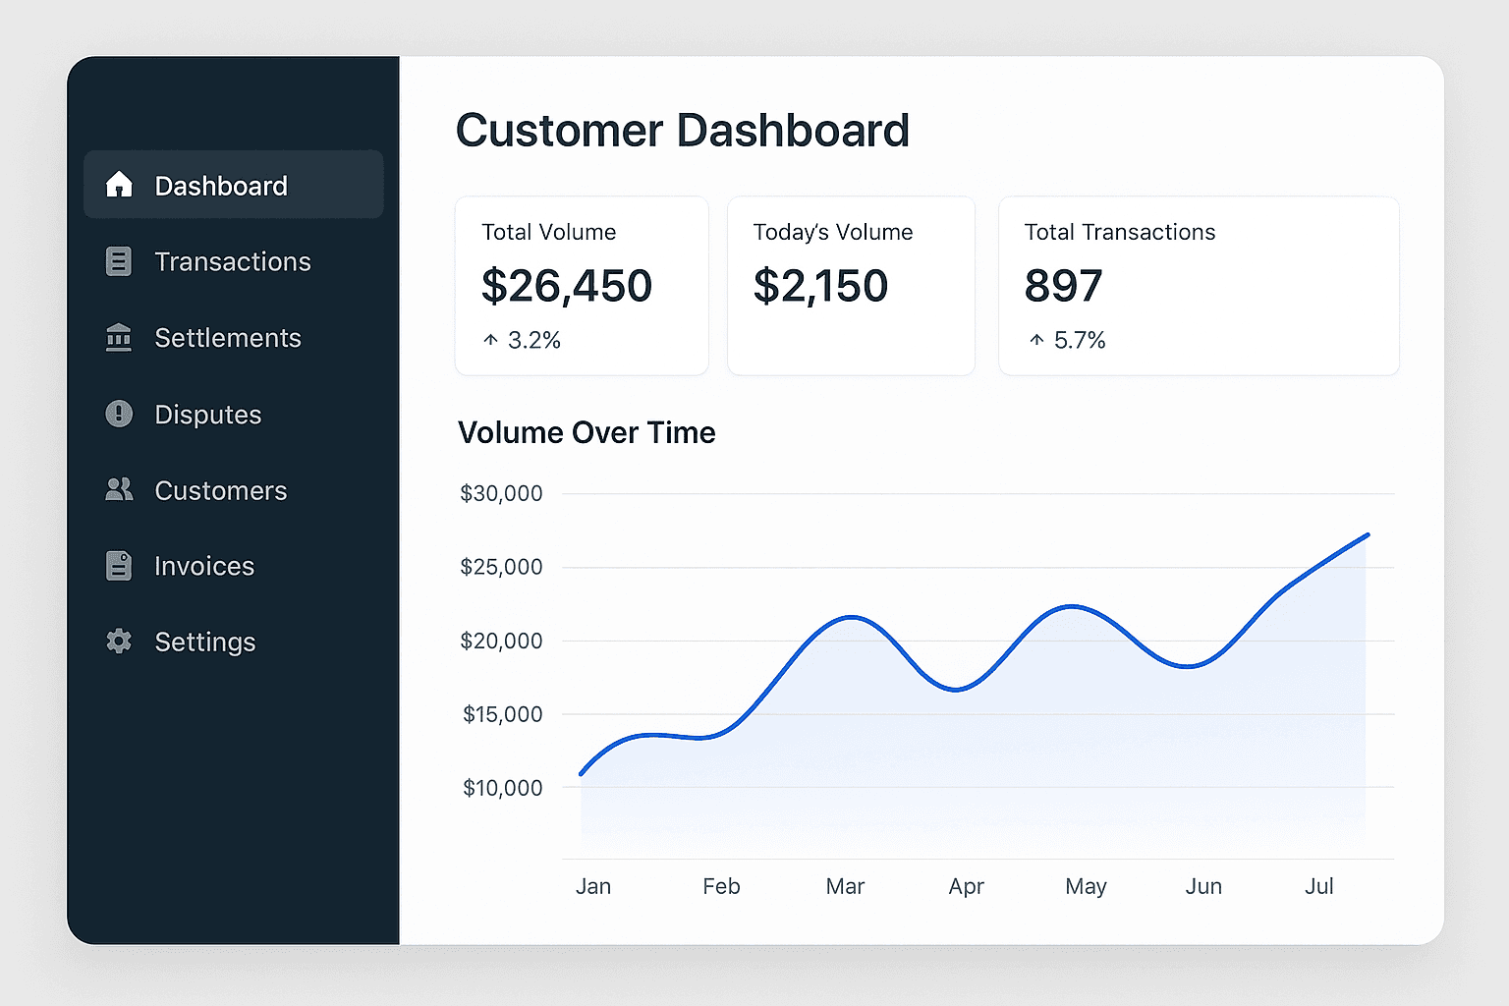The height and width of the screenshot is (1006, 1509).
Task: Click the upward arrow beside 5.7%
Action: pos(1035,340)
